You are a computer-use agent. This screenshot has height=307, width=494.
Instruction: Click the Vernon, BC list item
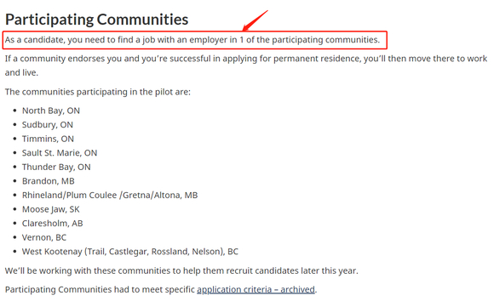click(x=44, y=237)
